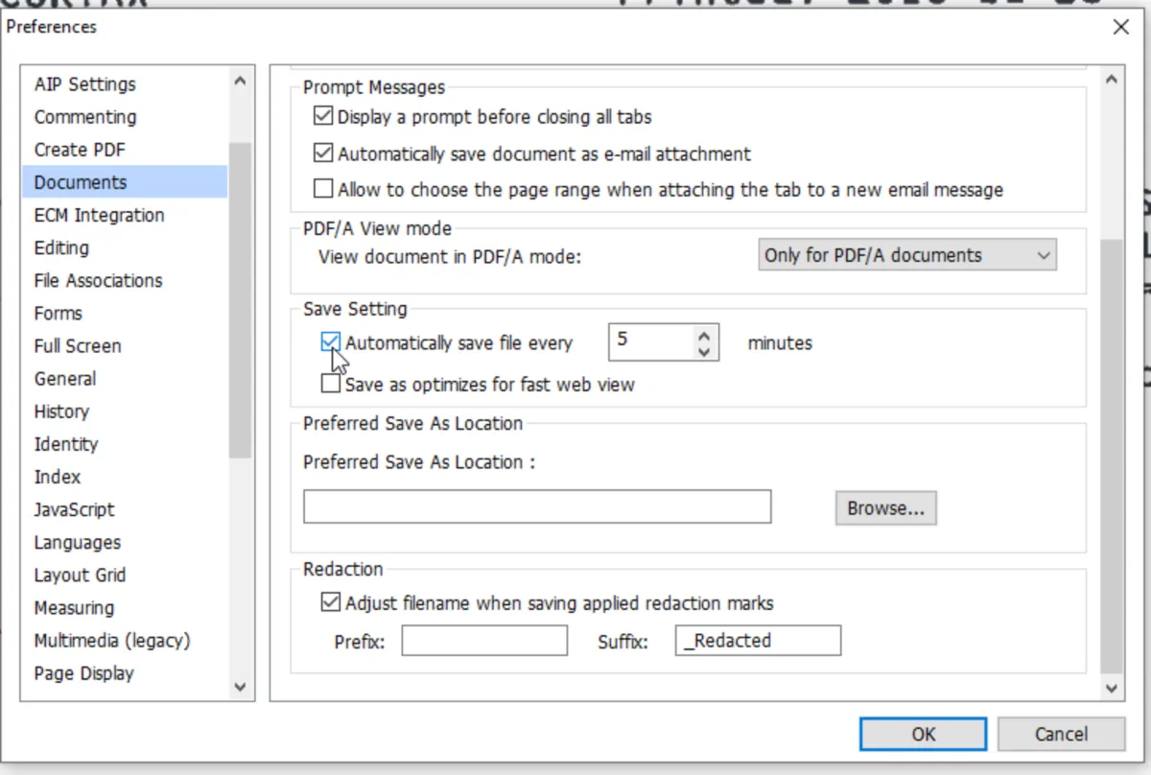Decrease auto-save minutes with down arrow

click(704, 351)
